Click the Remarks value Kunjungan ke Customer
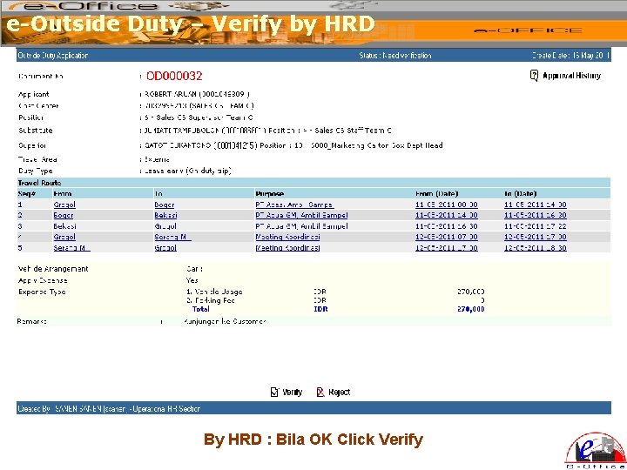The image size is (627, 470). click(226, 321)
